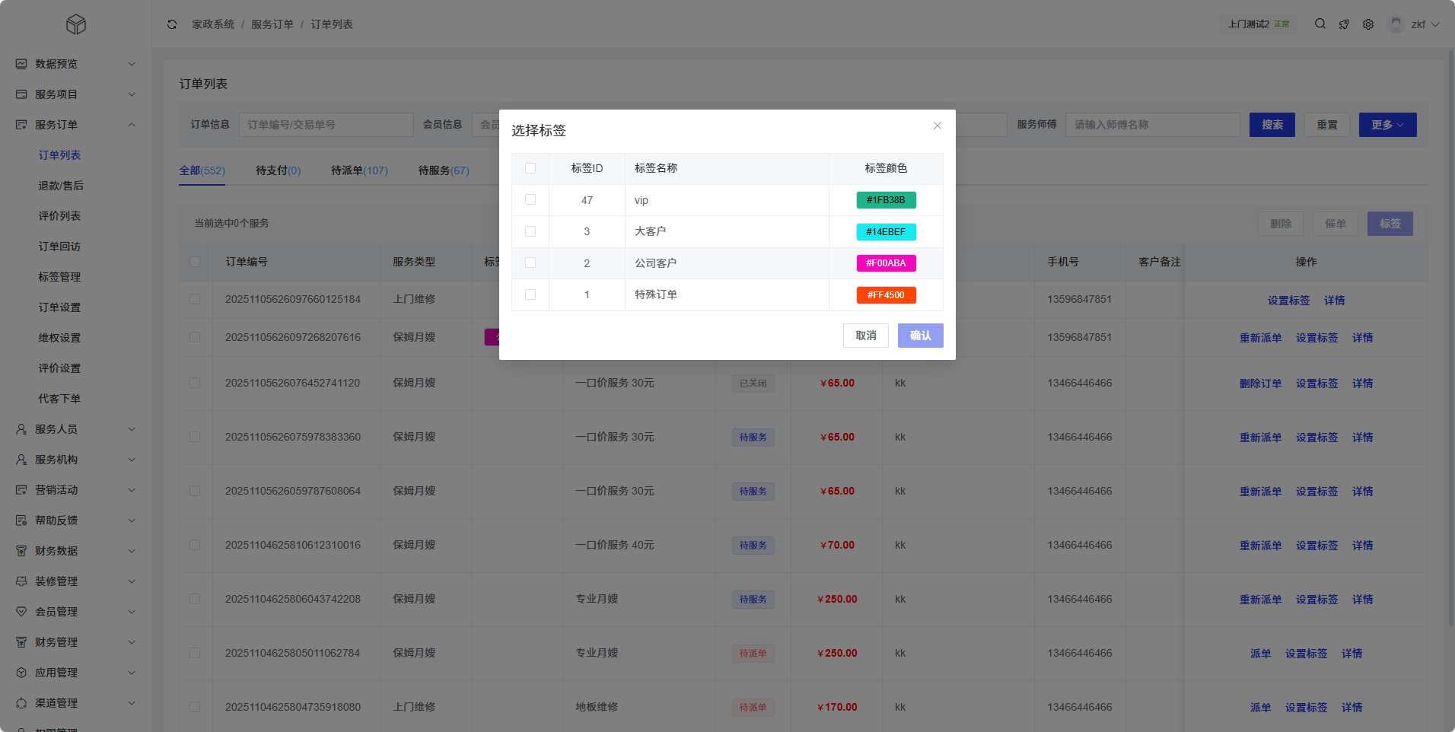1455x732 pixels.
Task: Tick the 大客户 tag checkbox
Action: click(530, 231)
